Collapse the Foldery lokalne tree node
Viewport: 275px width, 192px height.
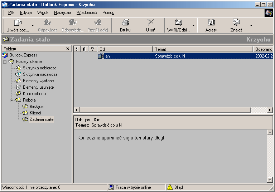[x=5, y=61]
